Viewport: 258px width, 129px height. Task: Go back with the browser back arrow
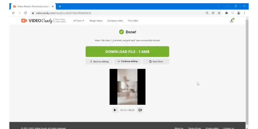[14, 13]
